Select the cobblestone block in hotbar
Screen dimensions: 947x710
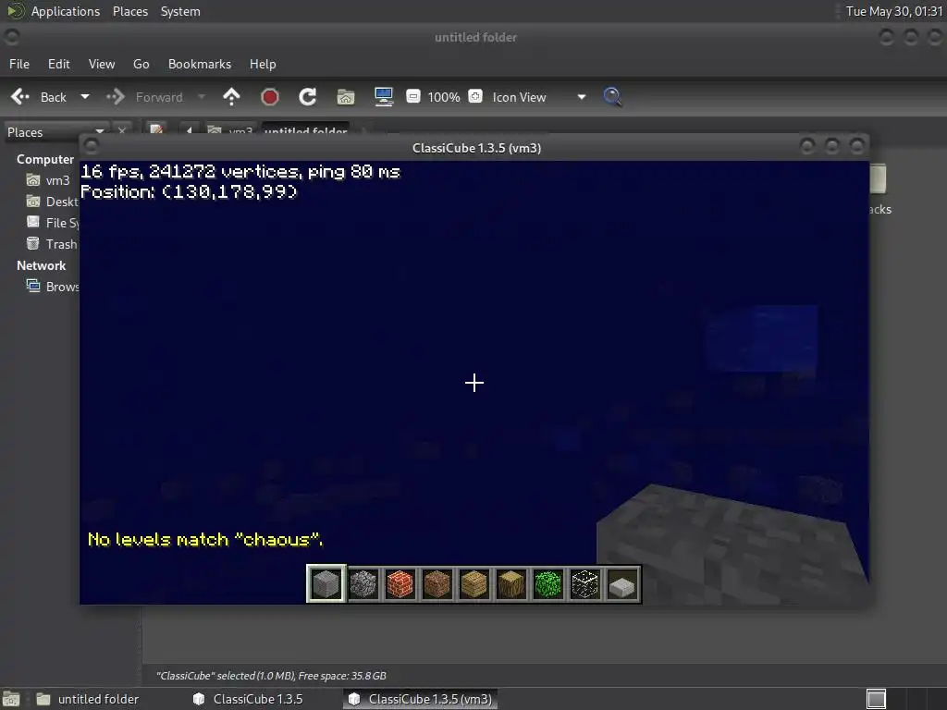(x=363, y=584)
